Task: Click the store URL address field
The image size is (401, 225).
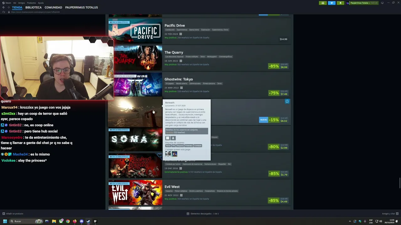Action: (x=35, y=12)
